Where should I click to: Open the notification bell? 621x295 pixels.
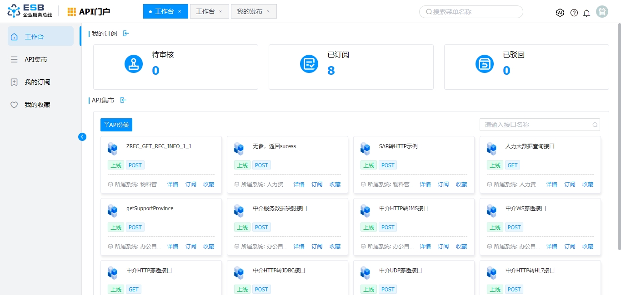pyautogui.click(x=587, y=13)
